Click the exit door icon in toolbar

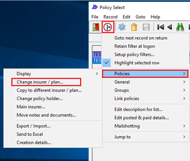click(96, 27)
